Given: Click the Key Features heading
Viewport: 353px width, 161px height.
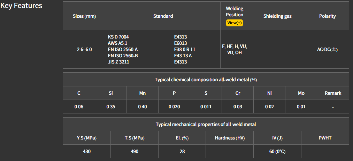Looking at the screenshot, I should click(x=21, y=6).
